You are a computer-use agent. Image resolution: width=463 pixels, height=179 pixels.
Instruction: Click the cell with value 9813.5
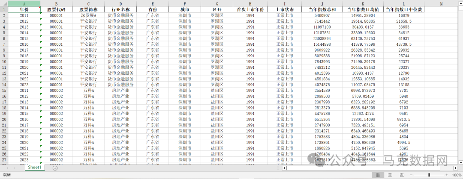404,119
